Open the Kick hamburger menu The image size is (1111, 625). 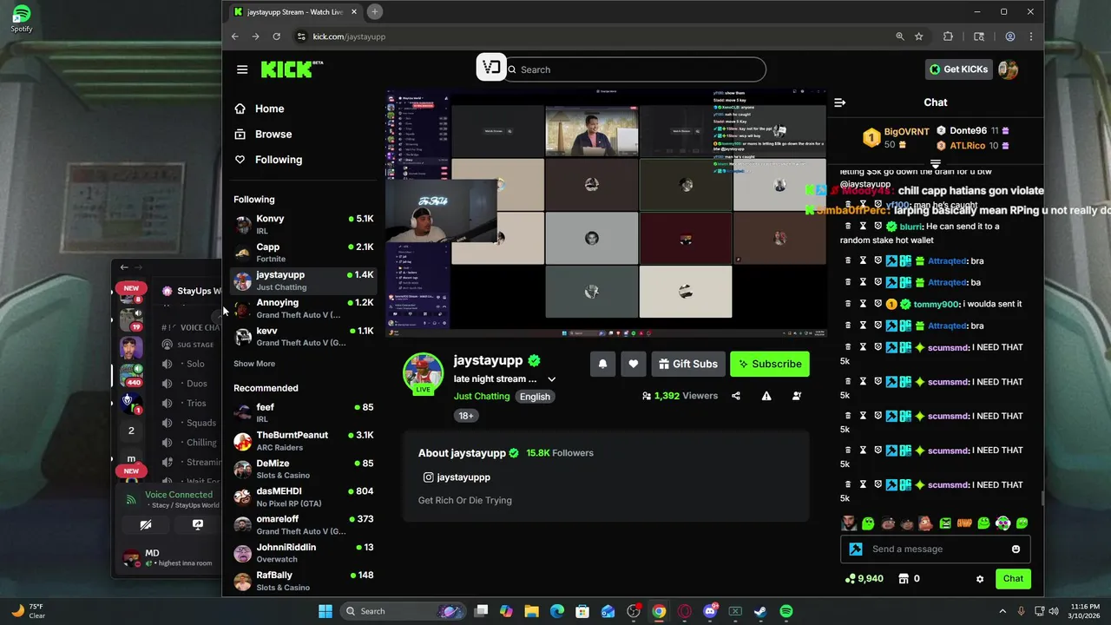(242, 69)
